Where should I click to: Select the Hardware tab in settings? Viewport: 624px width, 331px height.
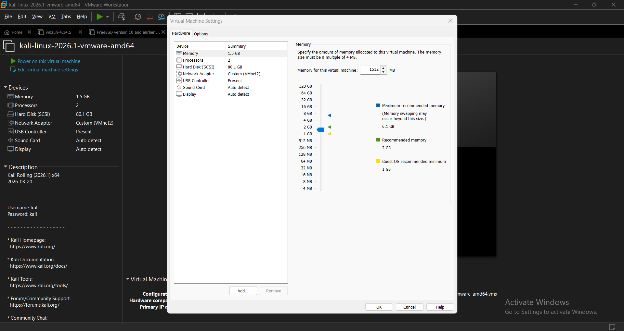pyautogui.click(x=181, y=33)
